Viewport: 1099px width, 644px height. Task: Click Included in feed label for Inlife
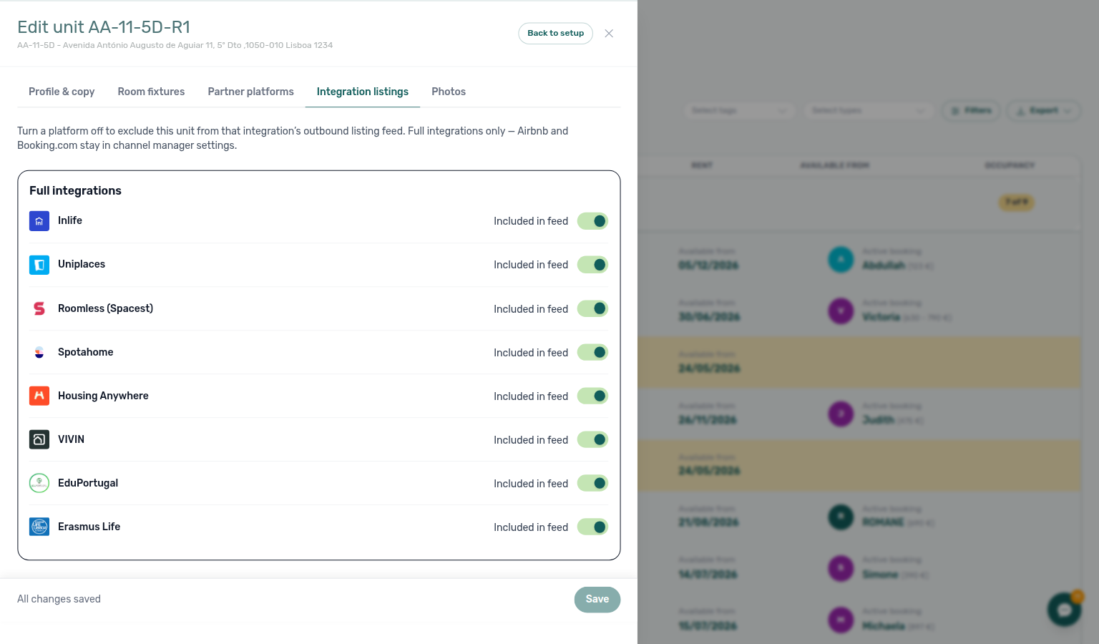coord(531,221)
